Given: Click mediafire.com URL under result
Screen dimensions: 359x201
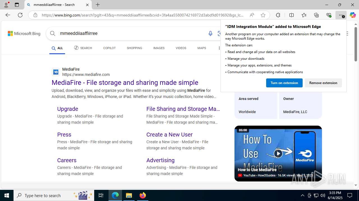Looking at the screenshot, I should (86, 75).
